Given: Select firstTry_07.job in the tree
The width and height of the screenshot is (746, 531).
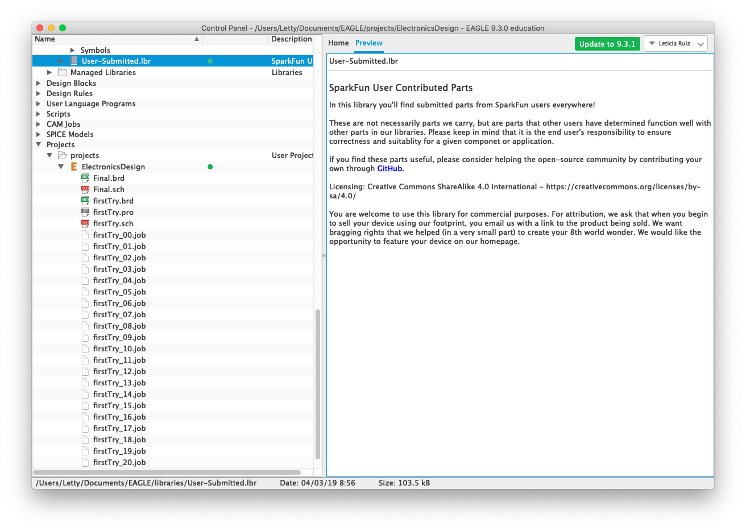Looking at the screenshot, I should (119, 314).
